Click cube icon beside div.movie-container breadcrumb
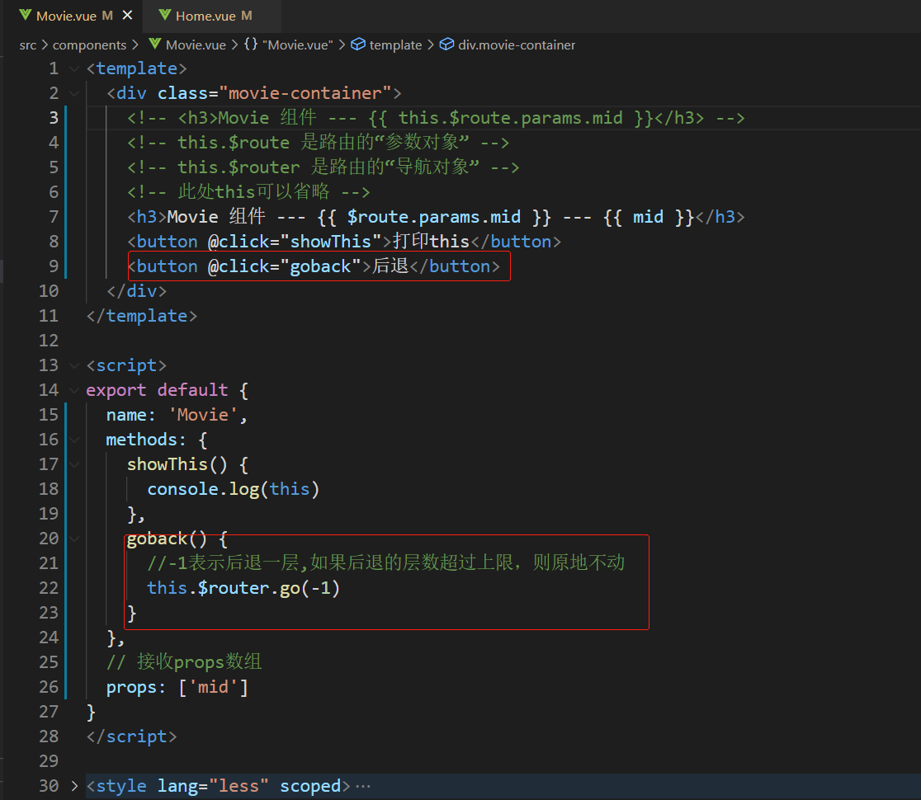 (446, 44)
